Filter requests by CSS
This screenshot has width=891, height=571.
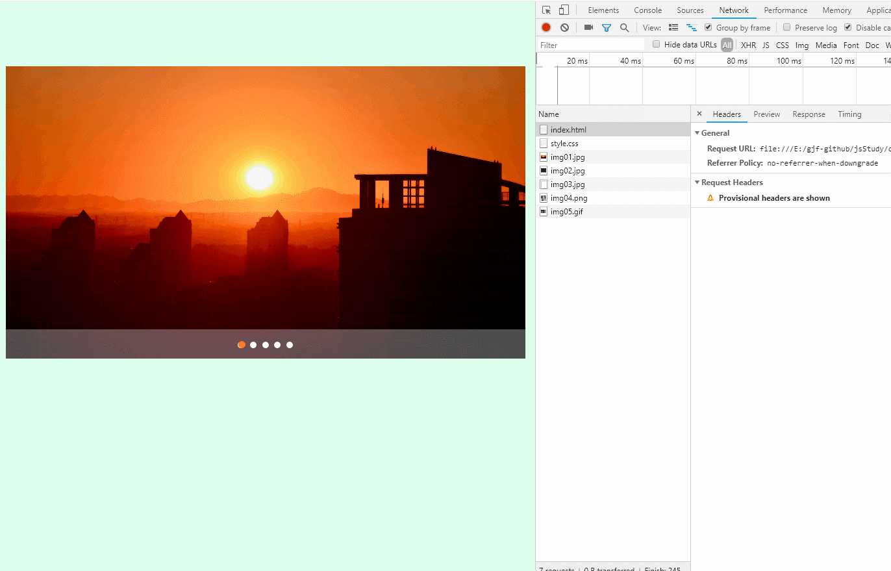click(783, 45)
